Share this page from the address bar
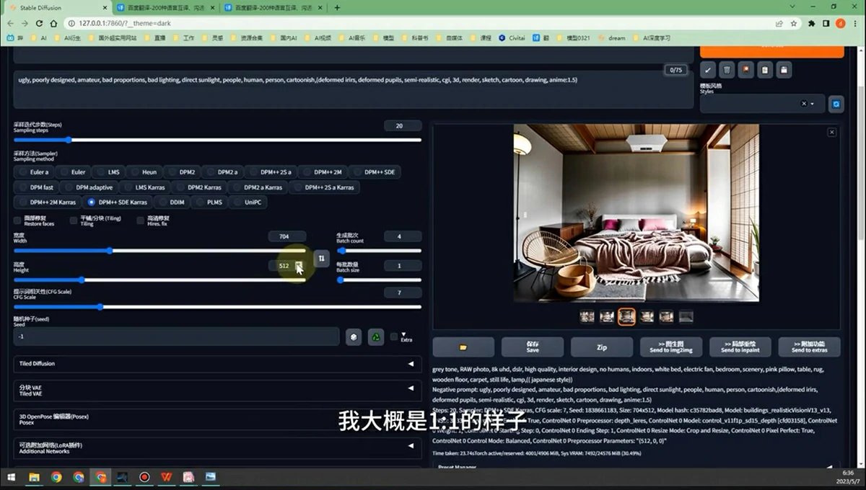The width and height of the screenshot is (866, 490). click(x=779, y=23)
